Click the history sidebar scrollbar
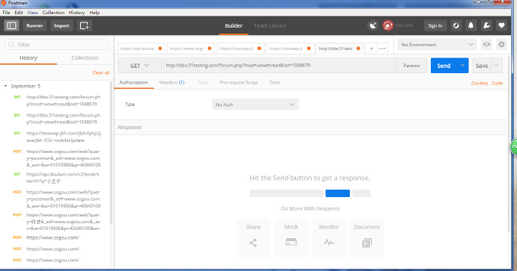Image resolution: width=517 pixels, height=271 pixels. 111,153
